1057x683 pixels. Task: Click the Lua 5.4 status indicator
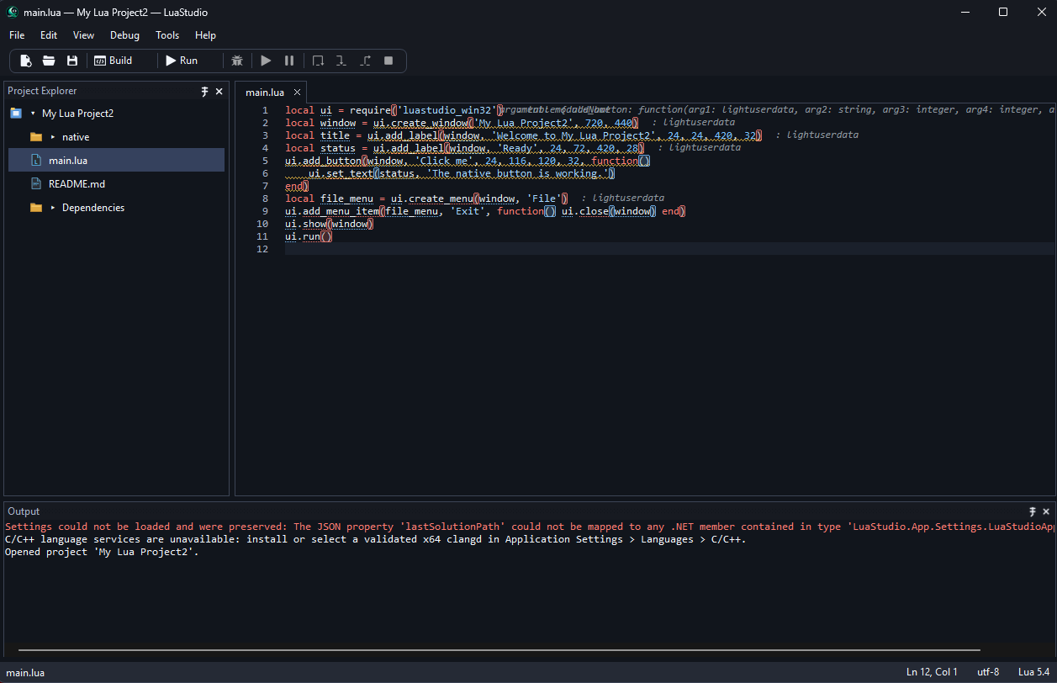coord(1034,672)
